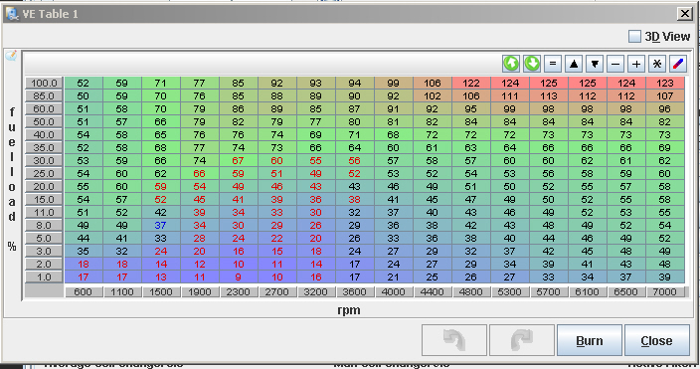Viewport: 700px width, 369px height.
Task: Click the undo arrow button
Action: point(454,340)
